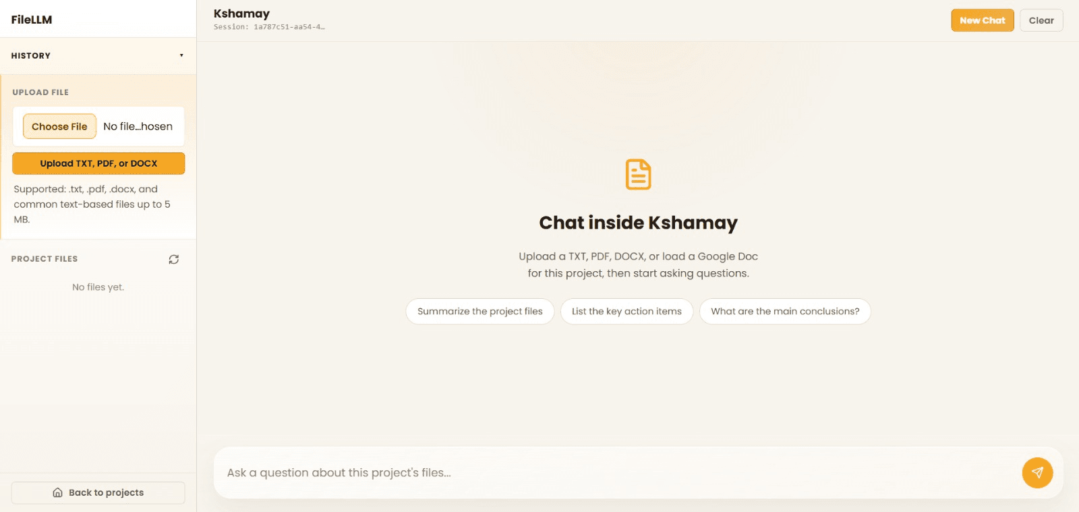Select the session ID text

269,27
